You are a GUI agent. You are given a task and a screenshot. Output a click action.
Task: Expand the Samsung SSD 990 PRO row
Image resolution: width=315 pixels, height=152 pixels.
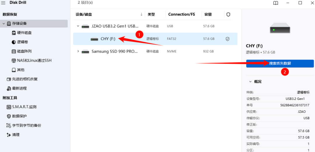pos(78,51)
